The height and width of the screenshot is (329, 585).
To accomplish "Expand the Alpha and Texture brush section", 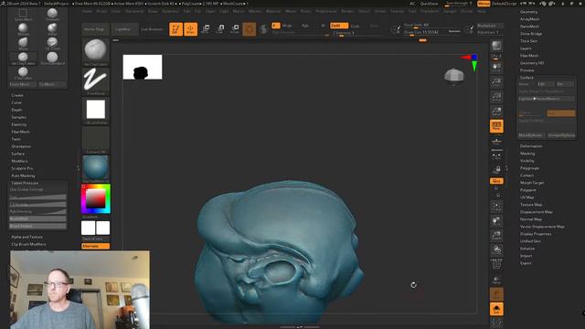I will pyautogui.click(x=27, y=237).
